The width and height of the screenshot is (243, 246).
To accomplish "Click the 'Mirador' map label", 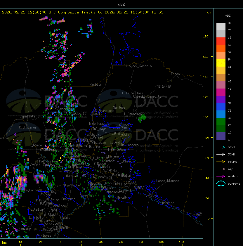I will coord(123,198).
